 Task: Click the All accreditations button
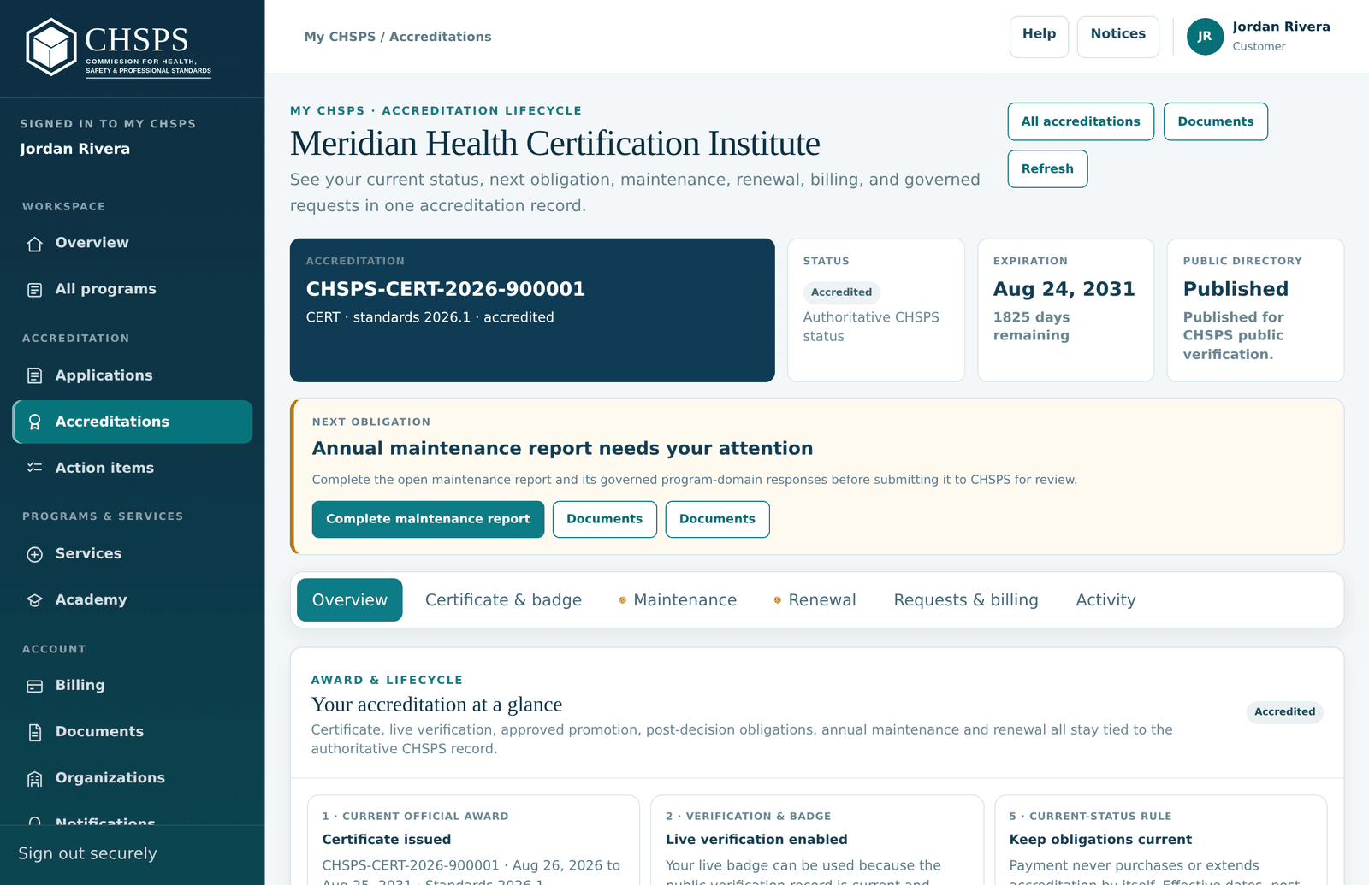pyautogui.click(x=1081, y=121)
